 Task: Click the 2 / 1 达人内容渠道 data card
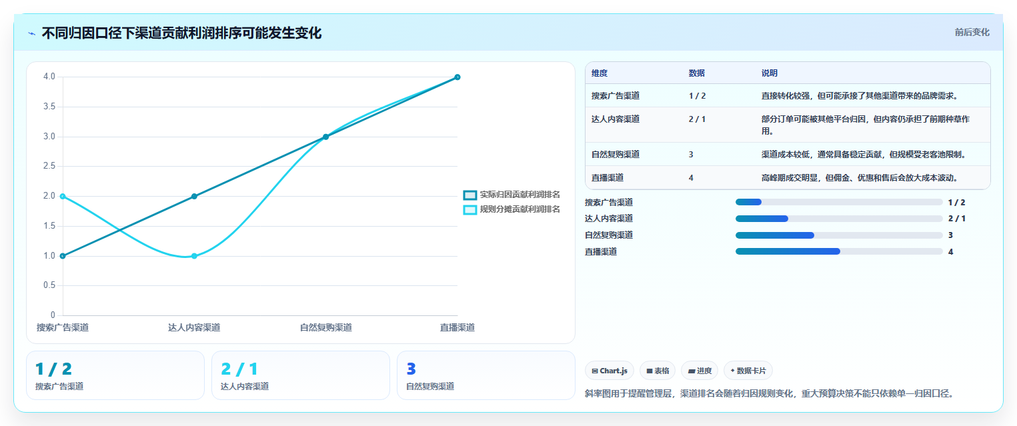click(x=301, y=375)
